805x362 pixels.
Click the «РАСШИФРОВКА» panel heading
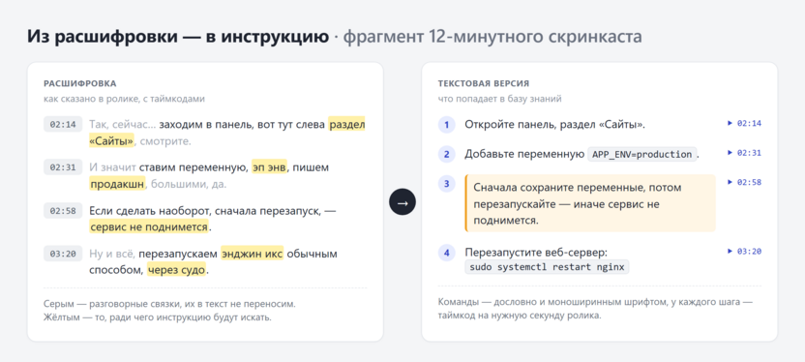[x=80, y=83]
